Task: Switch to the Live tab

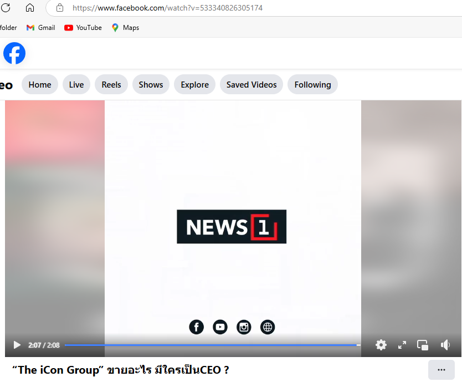Action: pos(76,85)
